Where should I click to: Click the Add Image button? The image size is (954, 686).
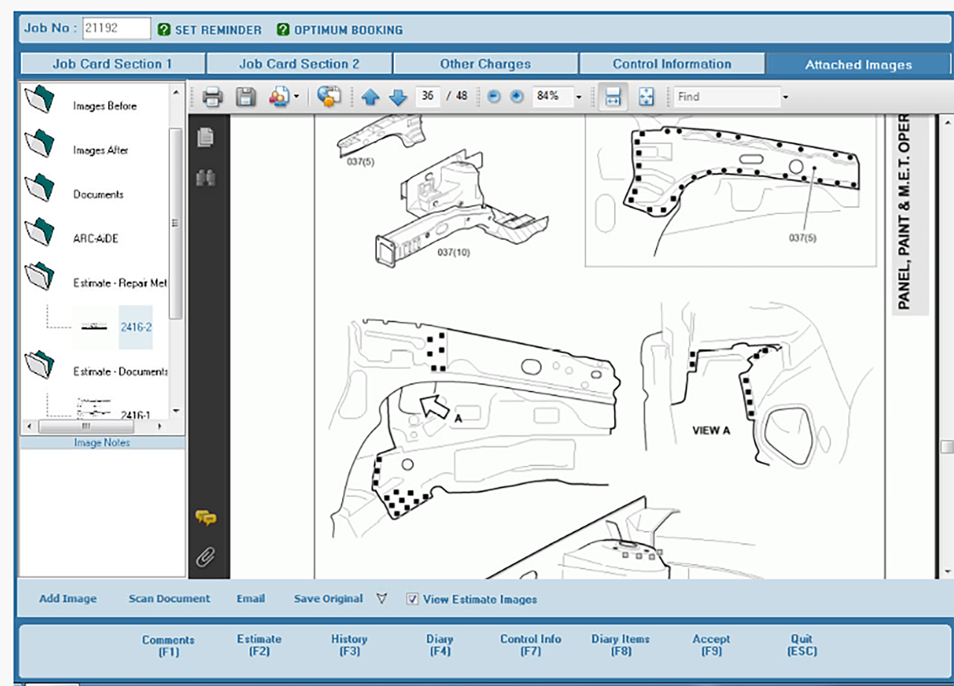[68, 599]
